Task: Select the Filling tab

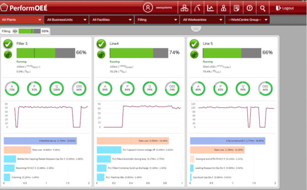Action: (x=6, y=31)
